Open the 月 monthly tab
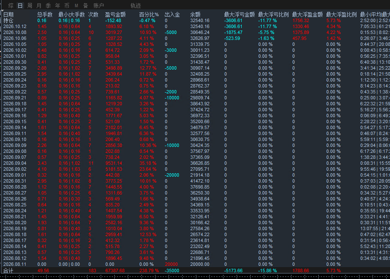The height and width of the screenshot is (279, 390). (x=39, y=6)
